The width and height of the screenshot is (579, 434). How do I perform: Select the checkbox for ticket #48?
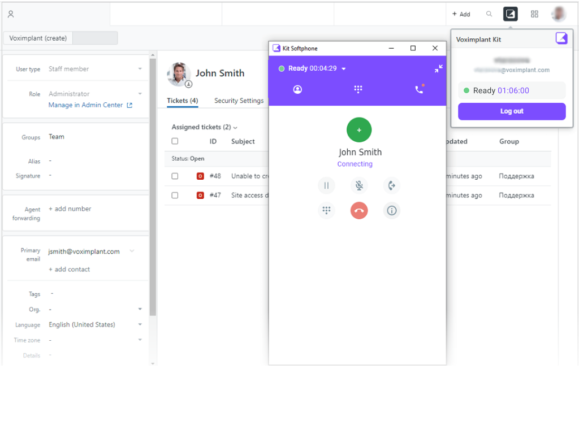click(x=175, y=176)
